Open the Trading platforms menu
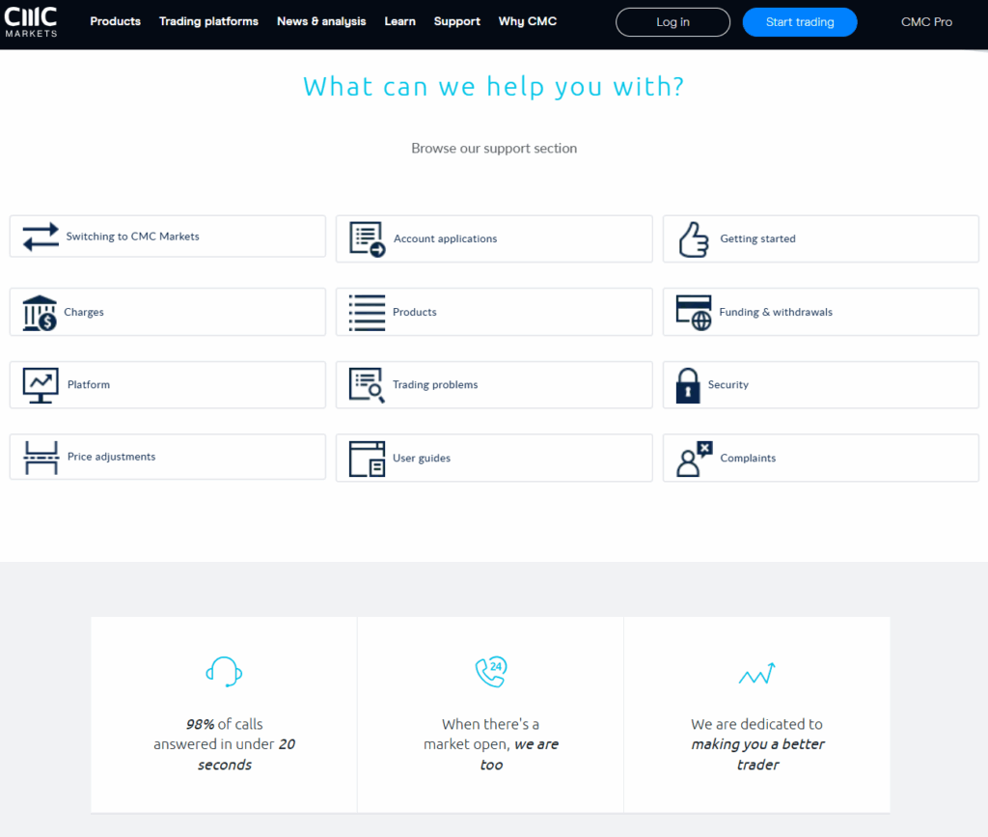 click(208, 21)
